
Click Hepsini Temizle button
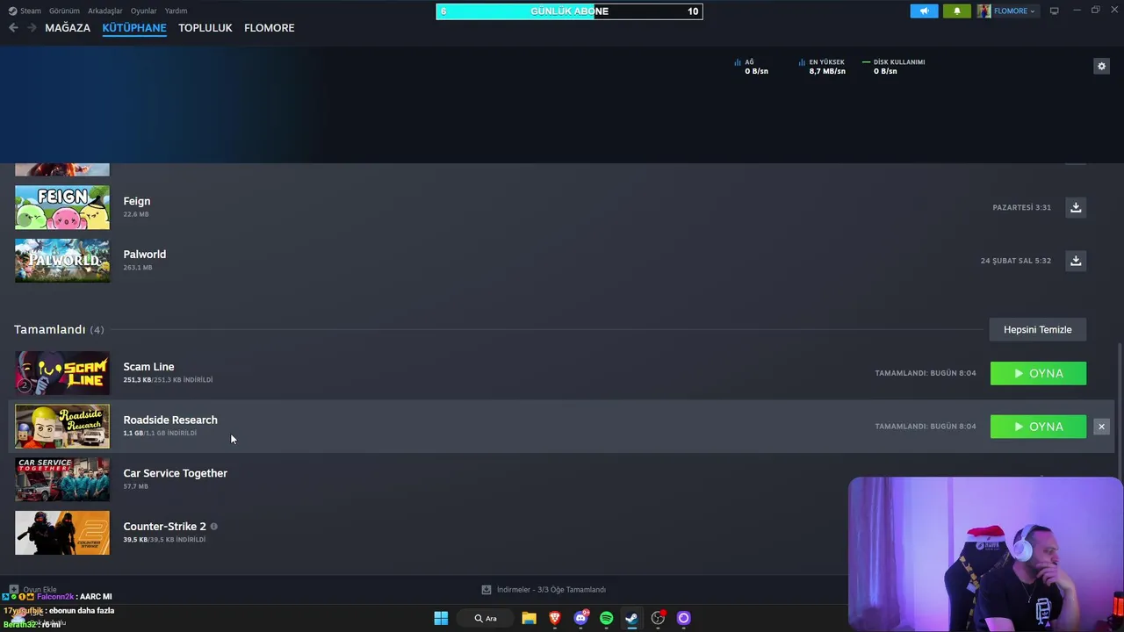(1038, 330)
